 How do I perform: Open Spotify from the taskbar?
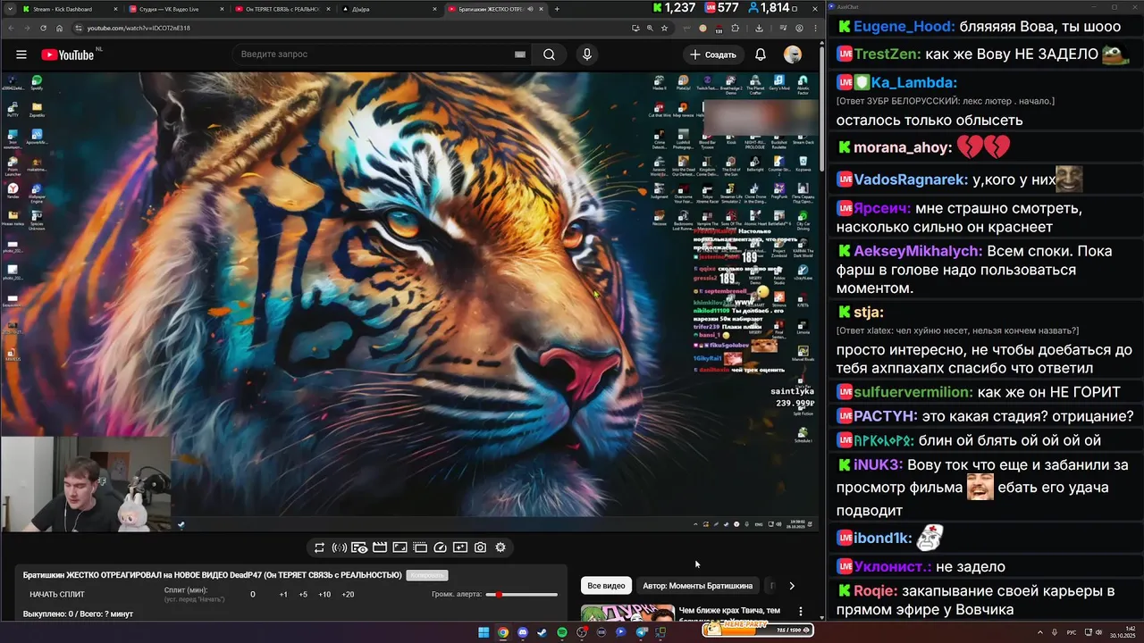562,632
